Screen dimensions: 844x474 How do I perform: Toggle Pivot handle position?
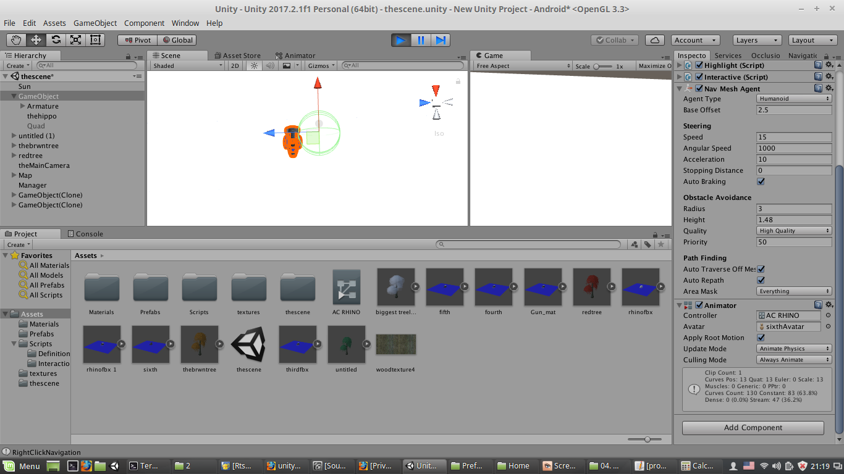point(137,40)
